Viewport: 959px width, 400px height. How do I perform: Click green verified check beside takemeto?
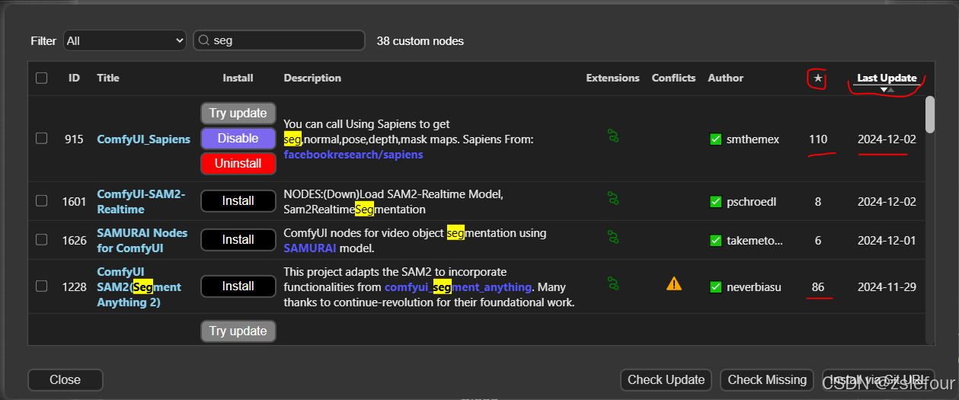[715, 241]
